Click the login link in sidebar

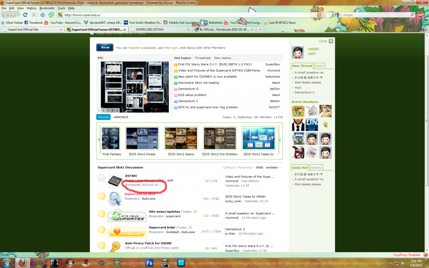click(312, 53)
